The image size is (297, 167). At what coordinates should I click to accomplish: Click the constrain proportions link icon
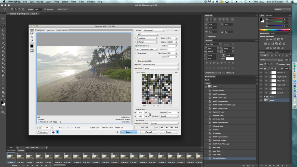[150, 114]
